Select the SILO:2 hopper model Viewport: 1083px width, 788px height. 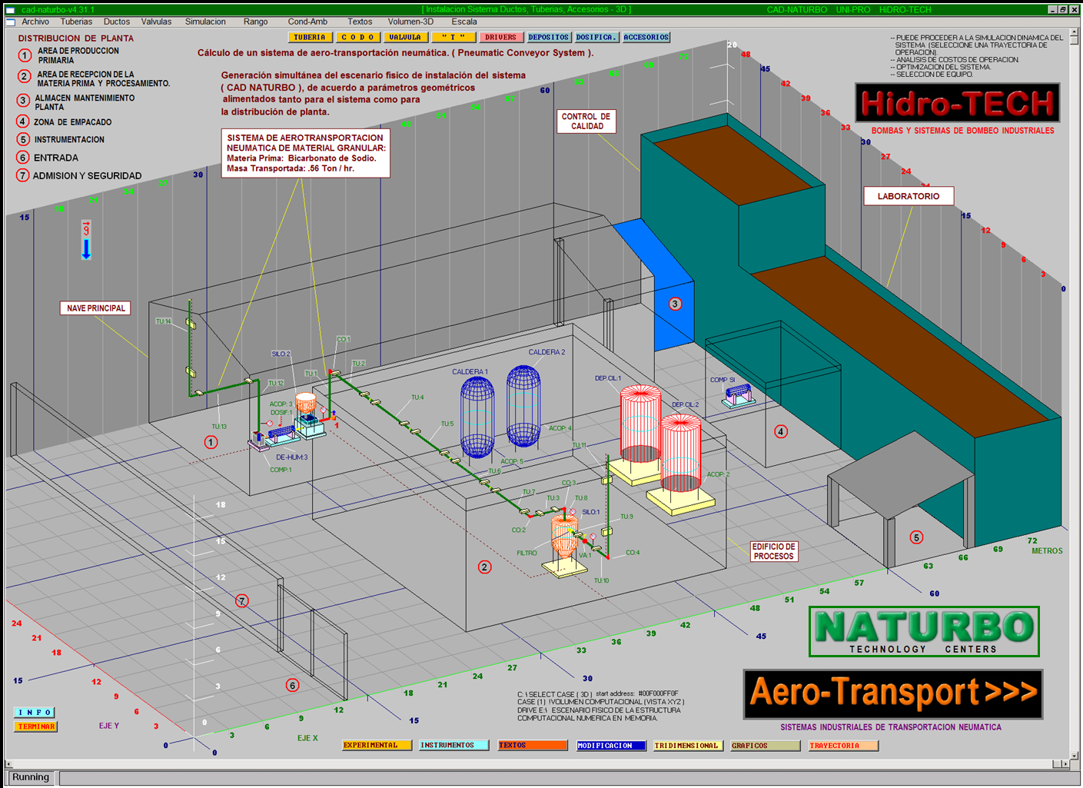coord(306,403)
